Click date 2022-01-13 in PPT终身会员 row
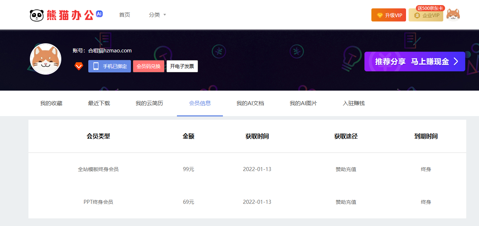Viewport: 479px width, 226px height. [x=257, y=202]
